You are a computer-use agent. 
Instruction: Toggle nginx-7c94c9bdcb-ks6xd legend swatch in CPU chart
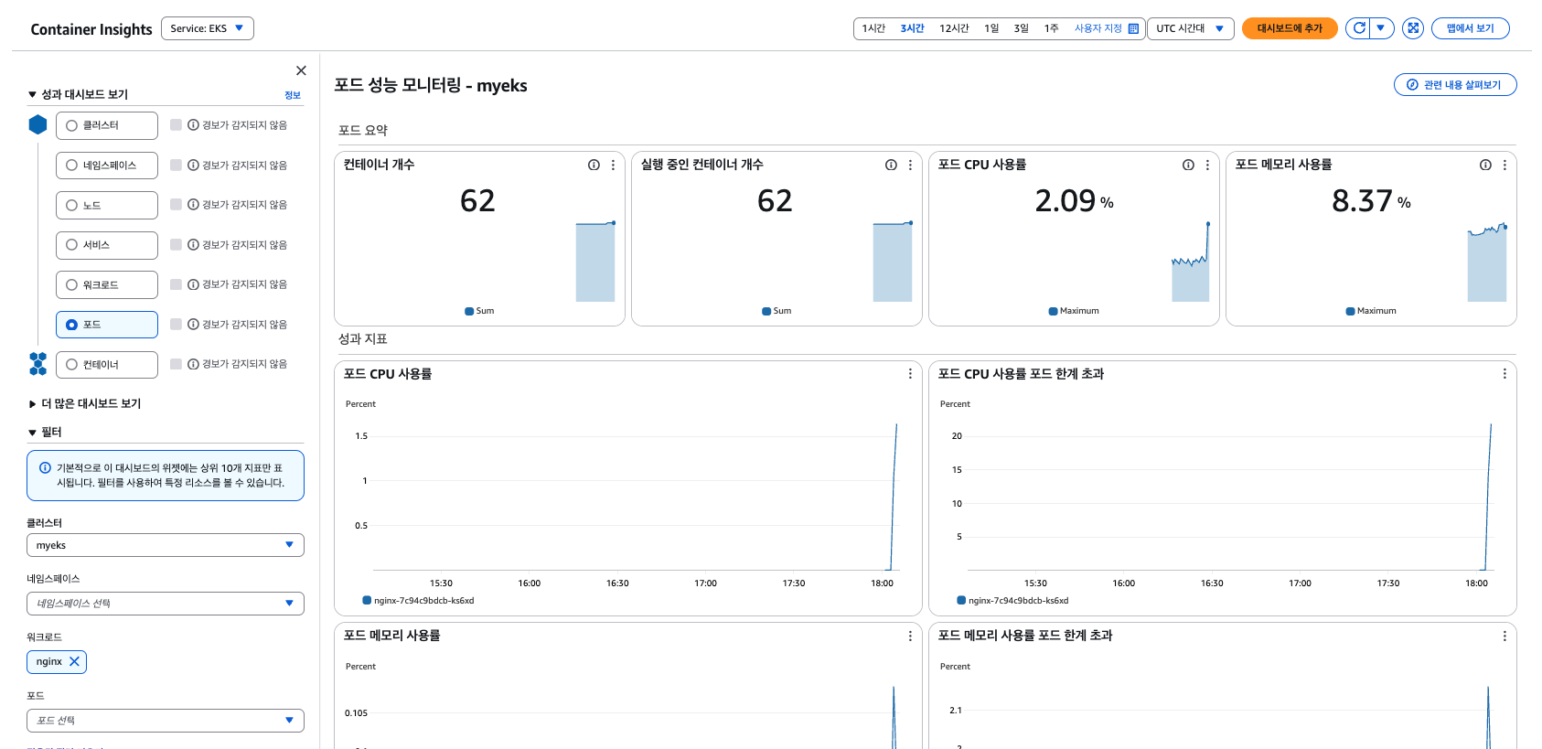point(367,601)
